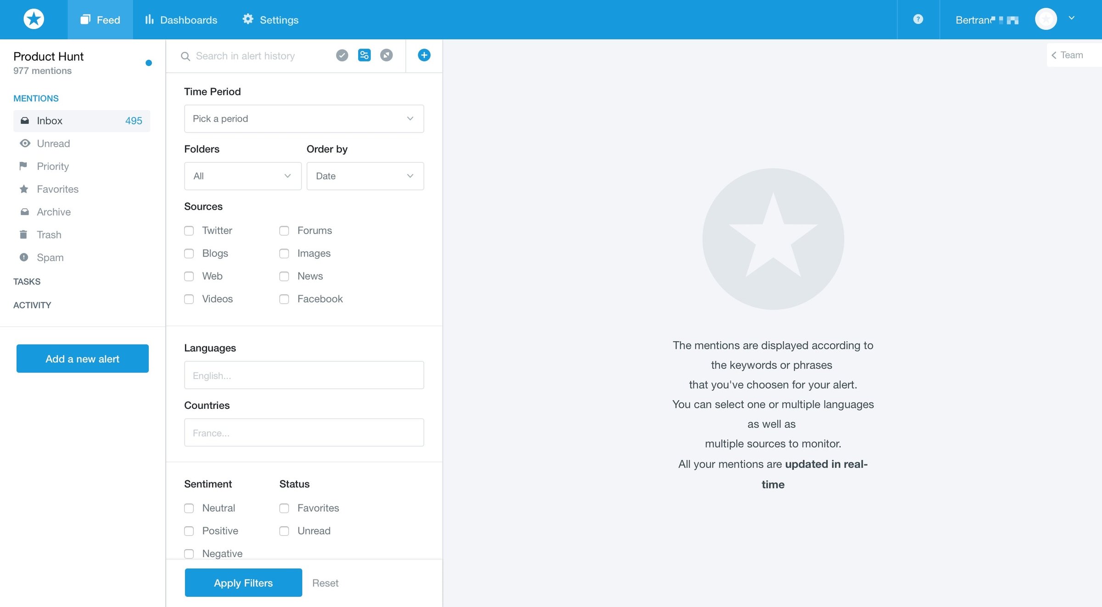Open the Order by Date dropdown

tap(365, 176)
